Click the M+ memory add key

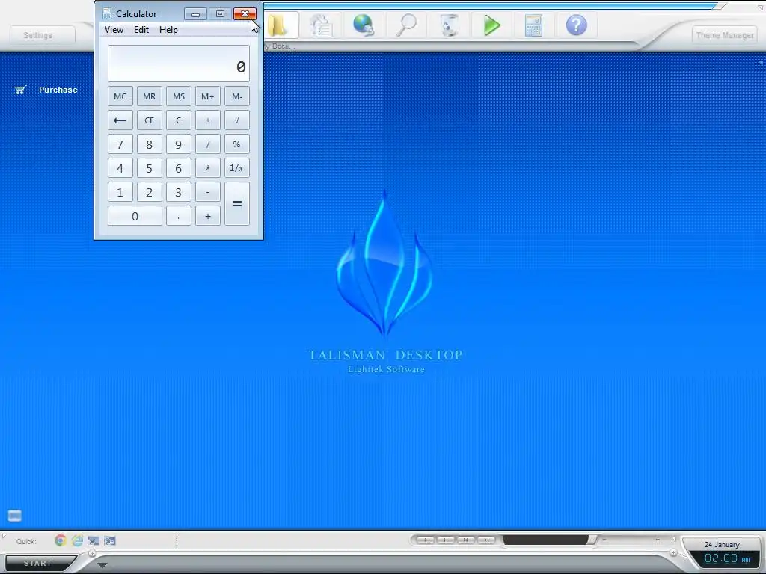point(208,96)
